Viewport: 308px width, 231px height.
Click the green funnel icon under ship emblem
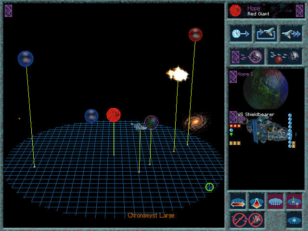[231, 135]
